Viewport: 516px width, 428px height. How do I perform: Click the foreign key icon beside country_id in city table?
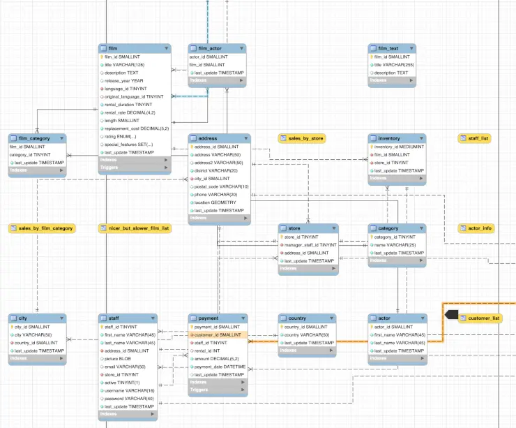pos(13,343)
